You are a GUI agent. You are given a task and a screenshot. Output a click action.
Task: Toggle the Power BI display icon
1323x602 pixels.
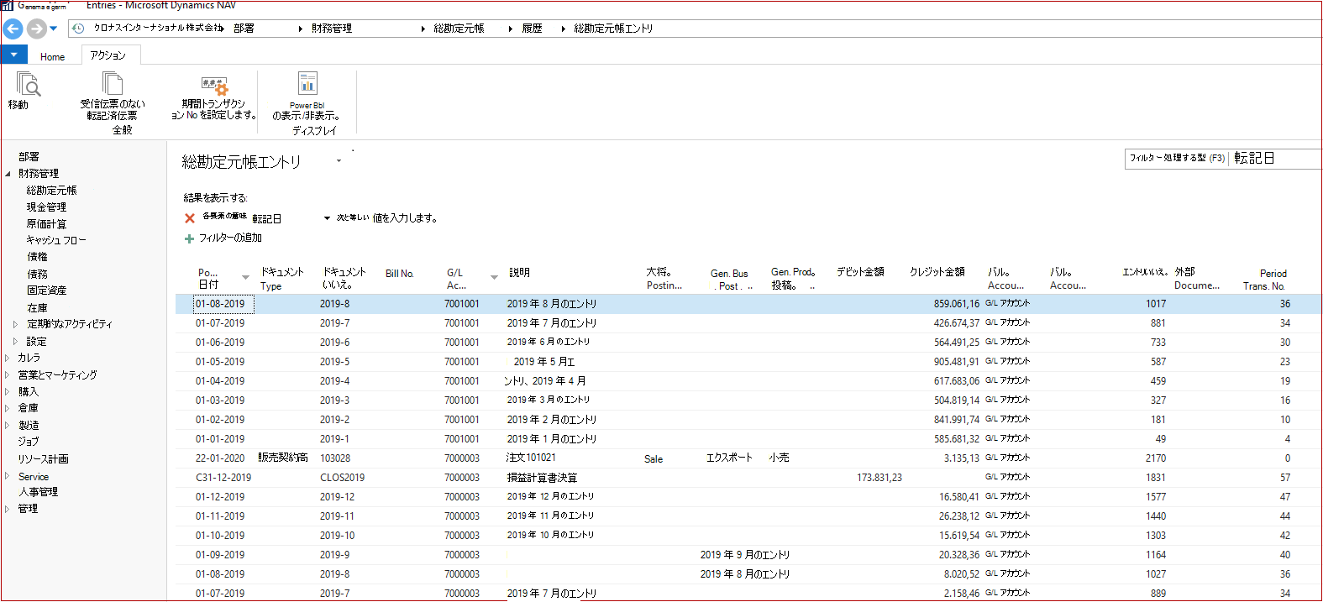click(x=307, y=83)
